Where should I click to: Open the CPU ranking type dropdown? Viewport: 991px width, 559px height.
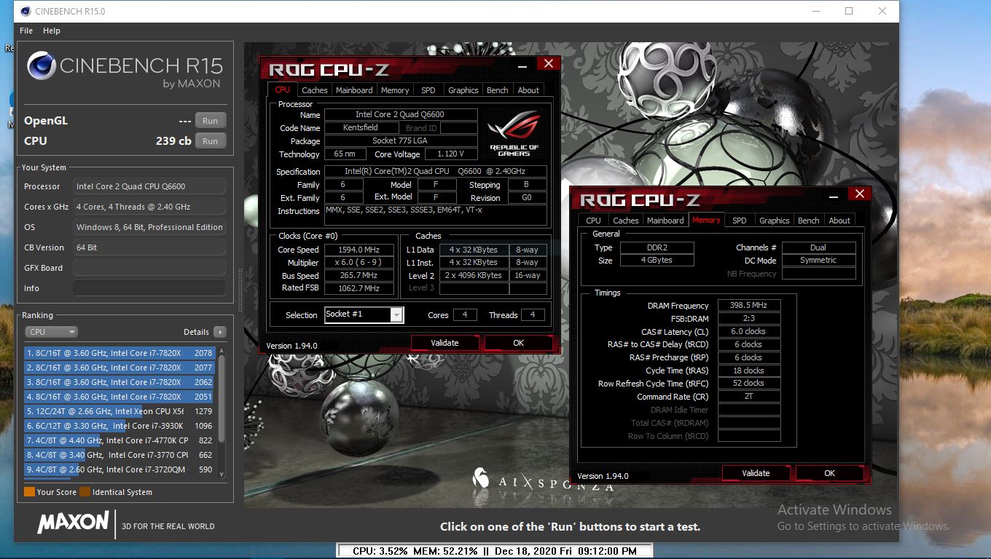point(51,332)
